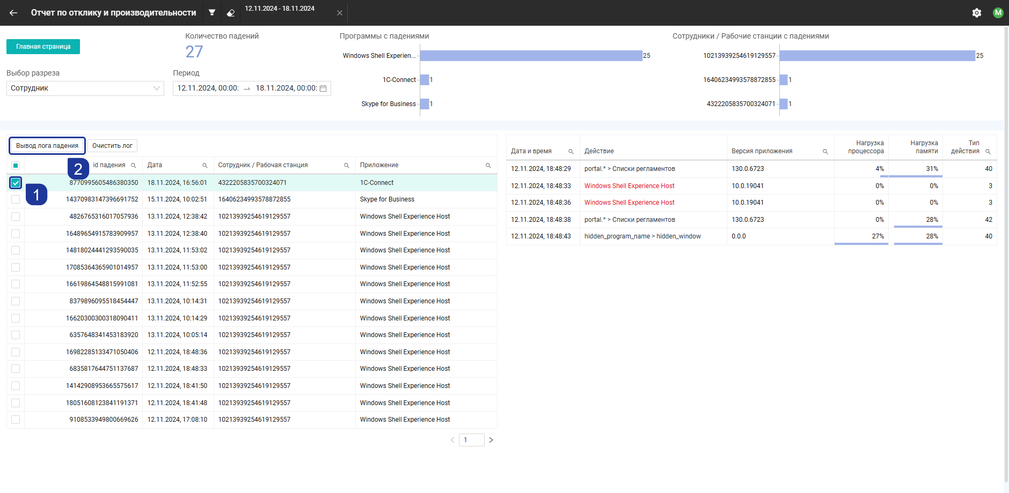Sort by Нагрузка памяти column header
The height and width of the screenshot is (493, 1009).
[x=924, y=147]
